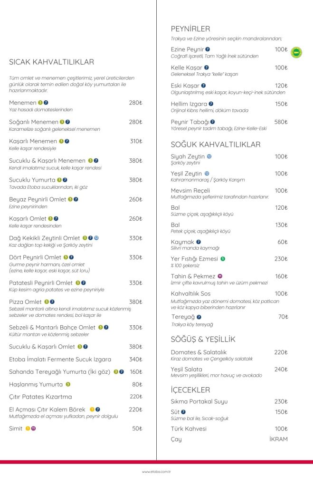Screen dimensions: 313x487
Task: Tap the allergen 7 icon next to Kaymak
Action: click(x=199, y=242)
